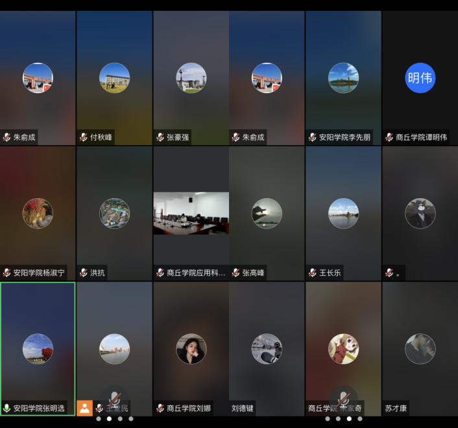Open the conference room video of 商丘学院应用科…

191,213
